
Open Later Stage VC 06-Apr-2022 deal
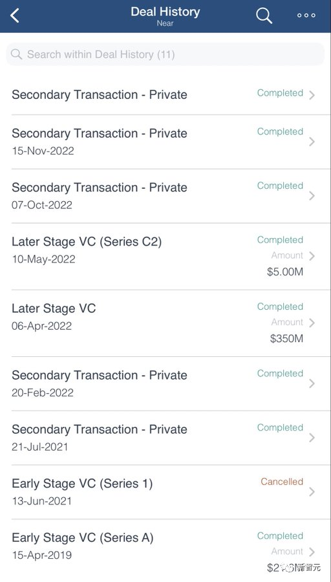coord(165,323)
